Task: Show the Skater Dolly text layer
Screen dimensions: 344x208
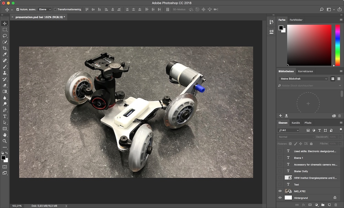Action: click(x=280, y=171)
